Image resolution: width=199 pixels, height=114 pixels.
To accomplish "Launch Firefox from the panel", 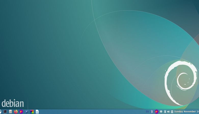I will pyautogui.click(x=16, y=111).
